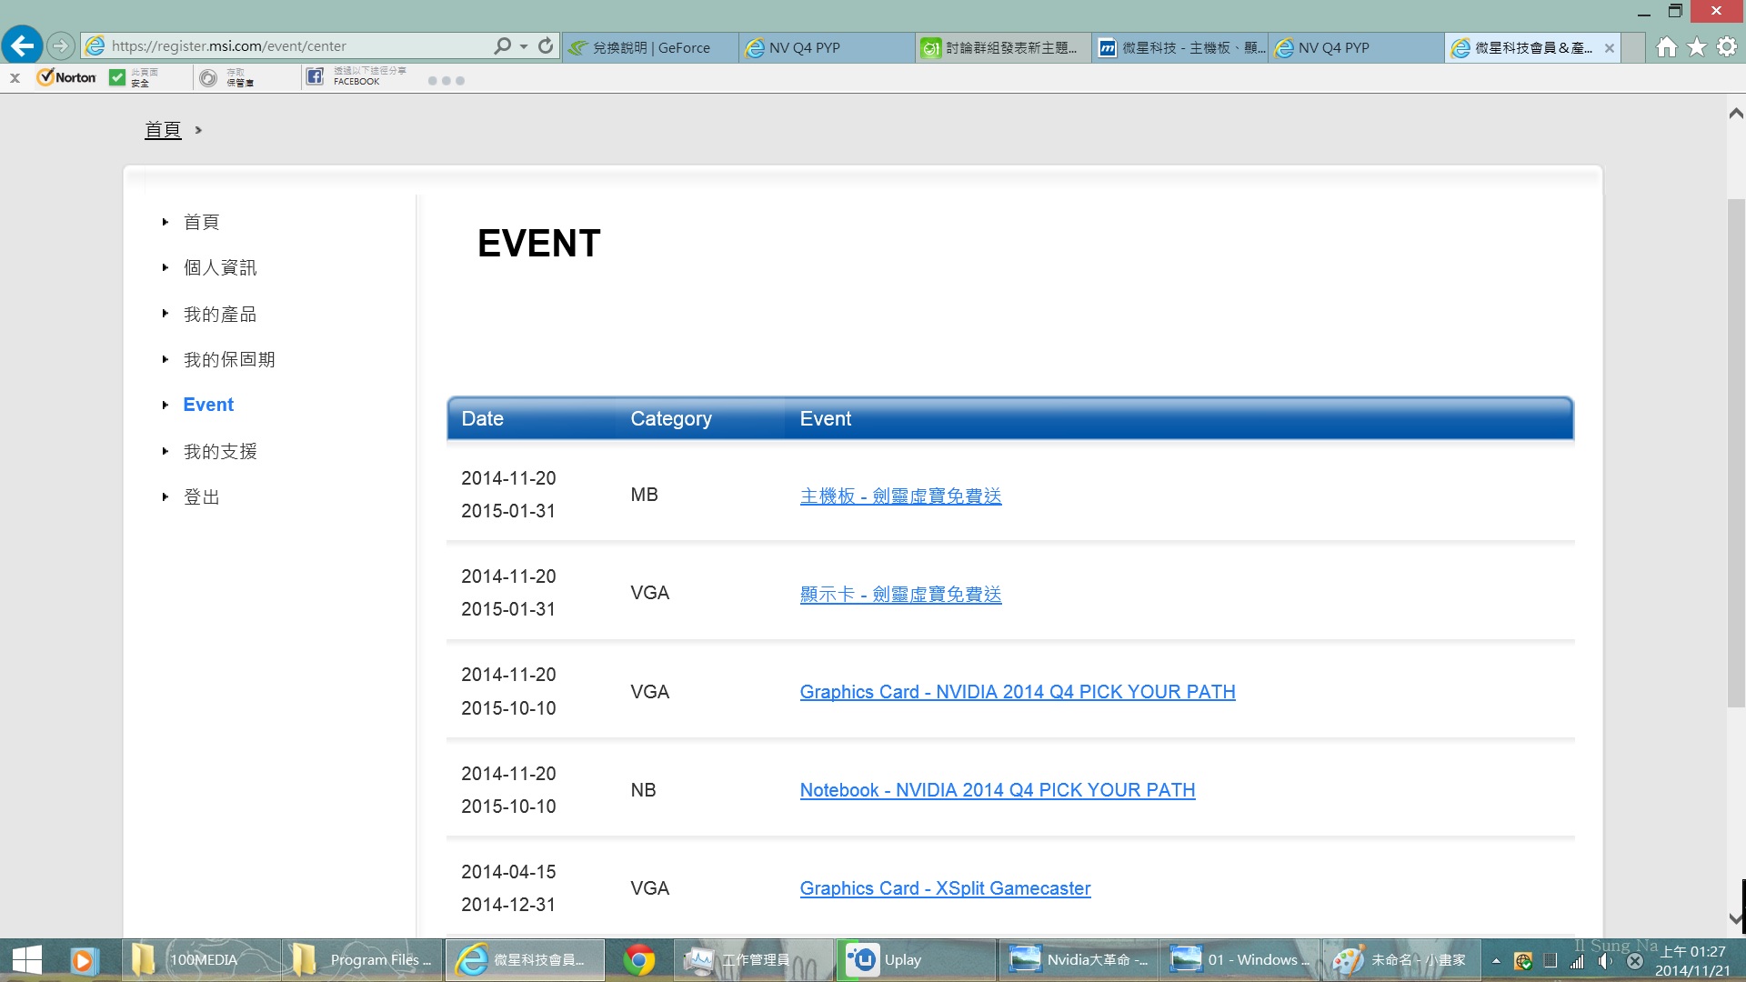Screen dimensions: 1746x982
Task: Open the Program Files folder in taskbar
Action: (x=363, y=960)
